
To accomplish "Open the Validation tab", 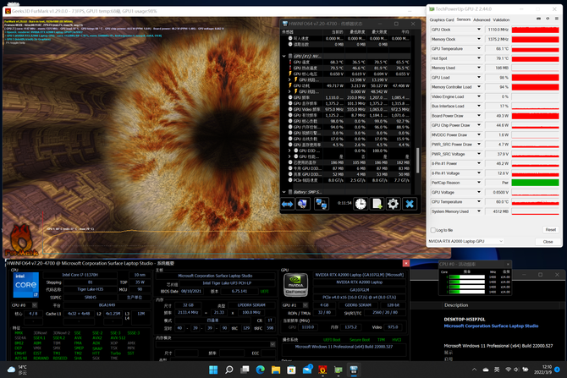I will pos(502,19).
